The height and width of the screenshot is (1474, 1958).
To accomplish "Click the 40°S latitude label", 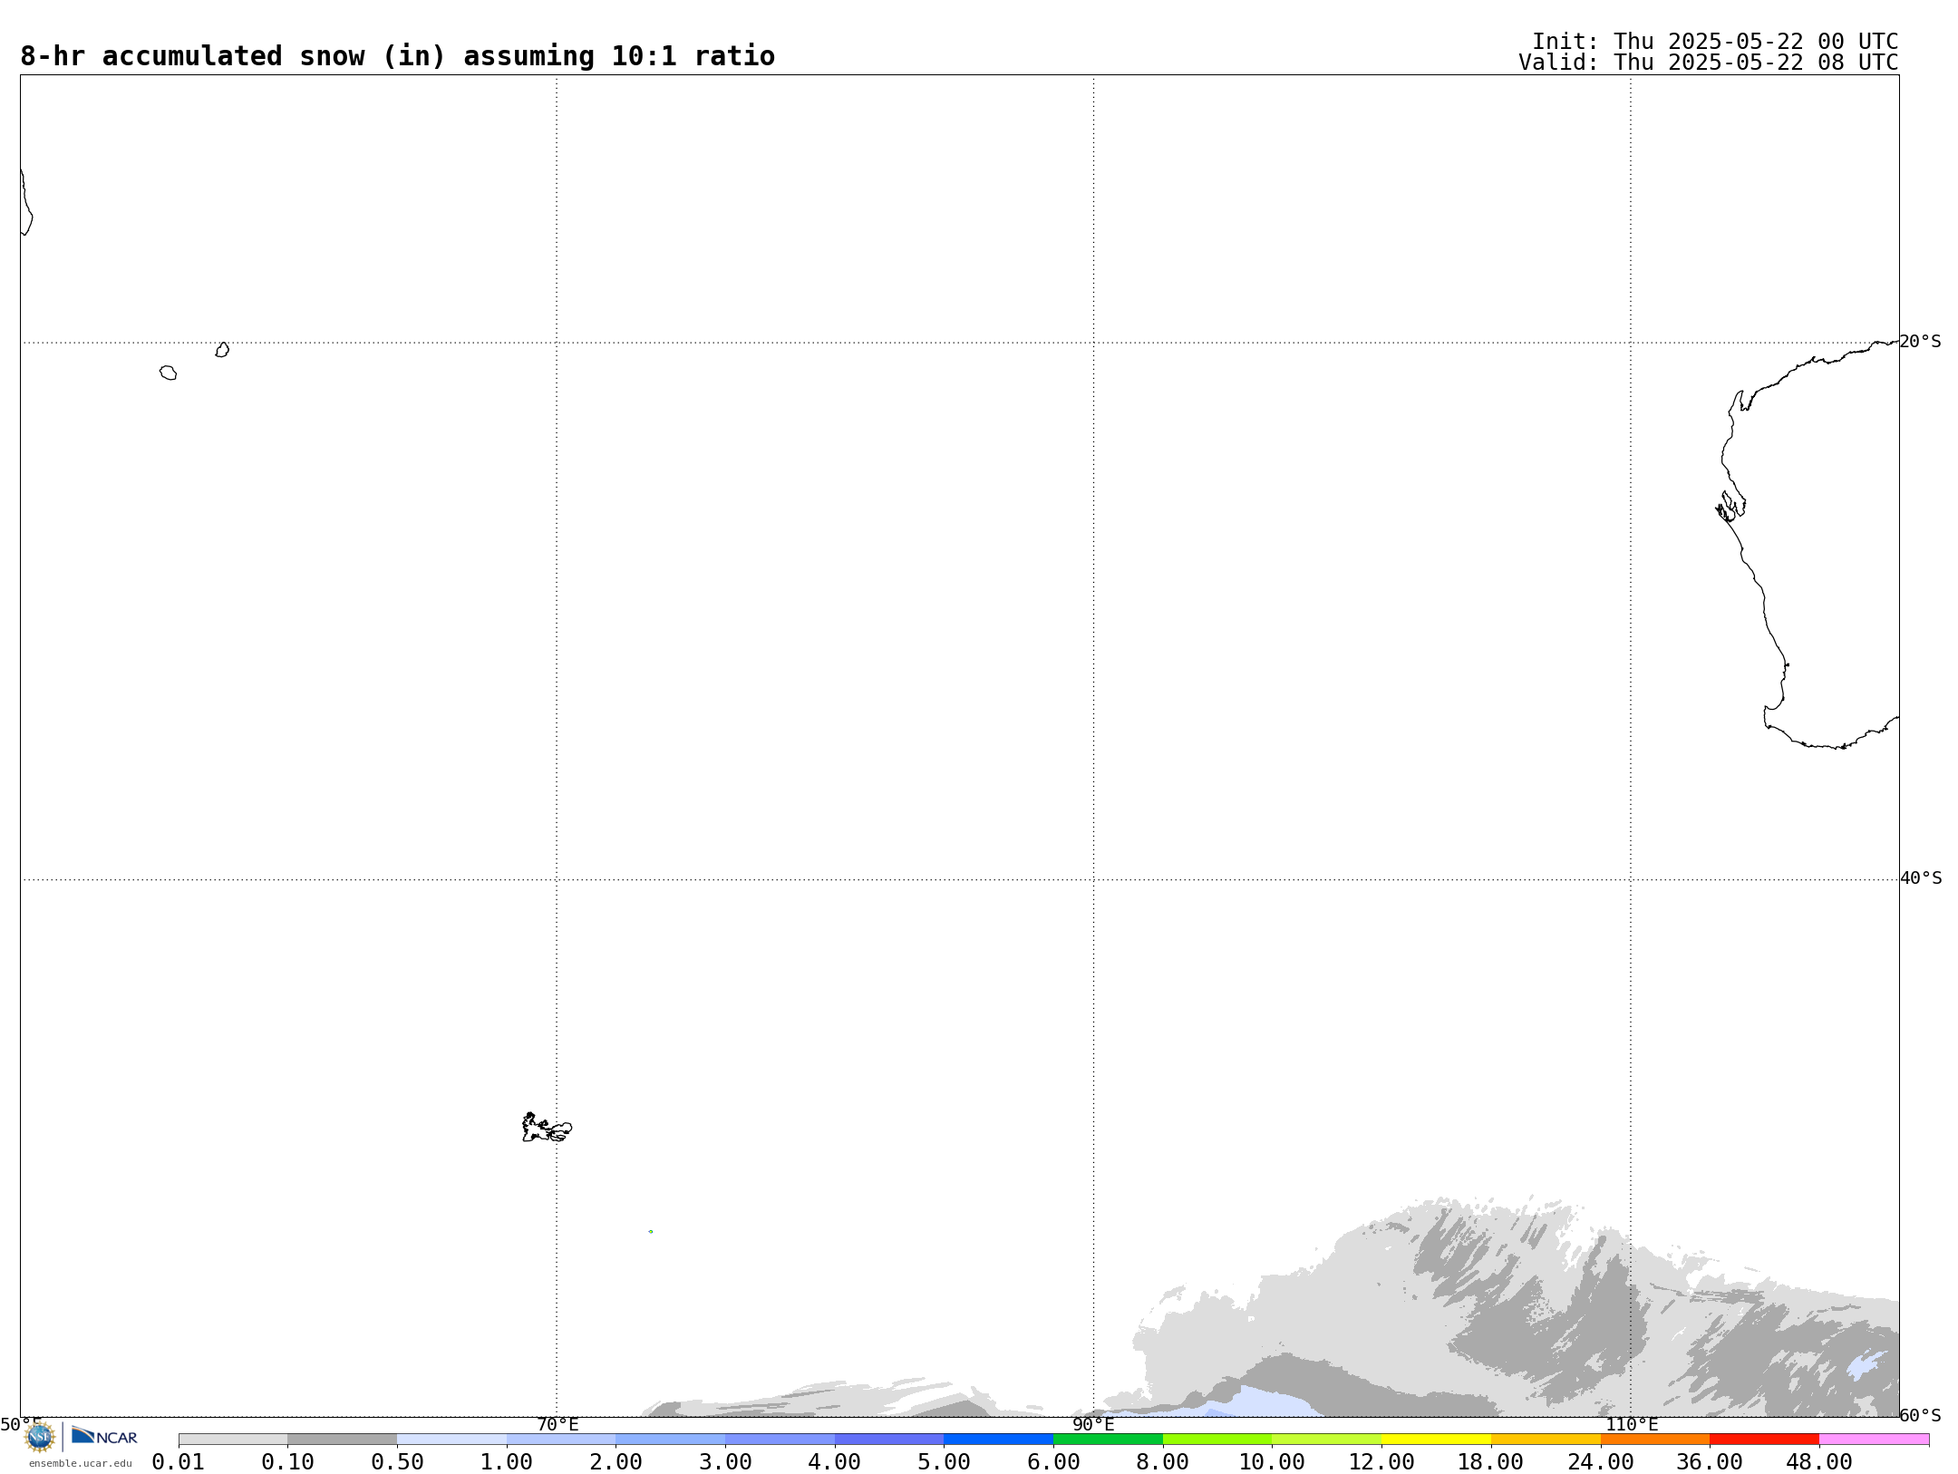I will pos(1921,878).
